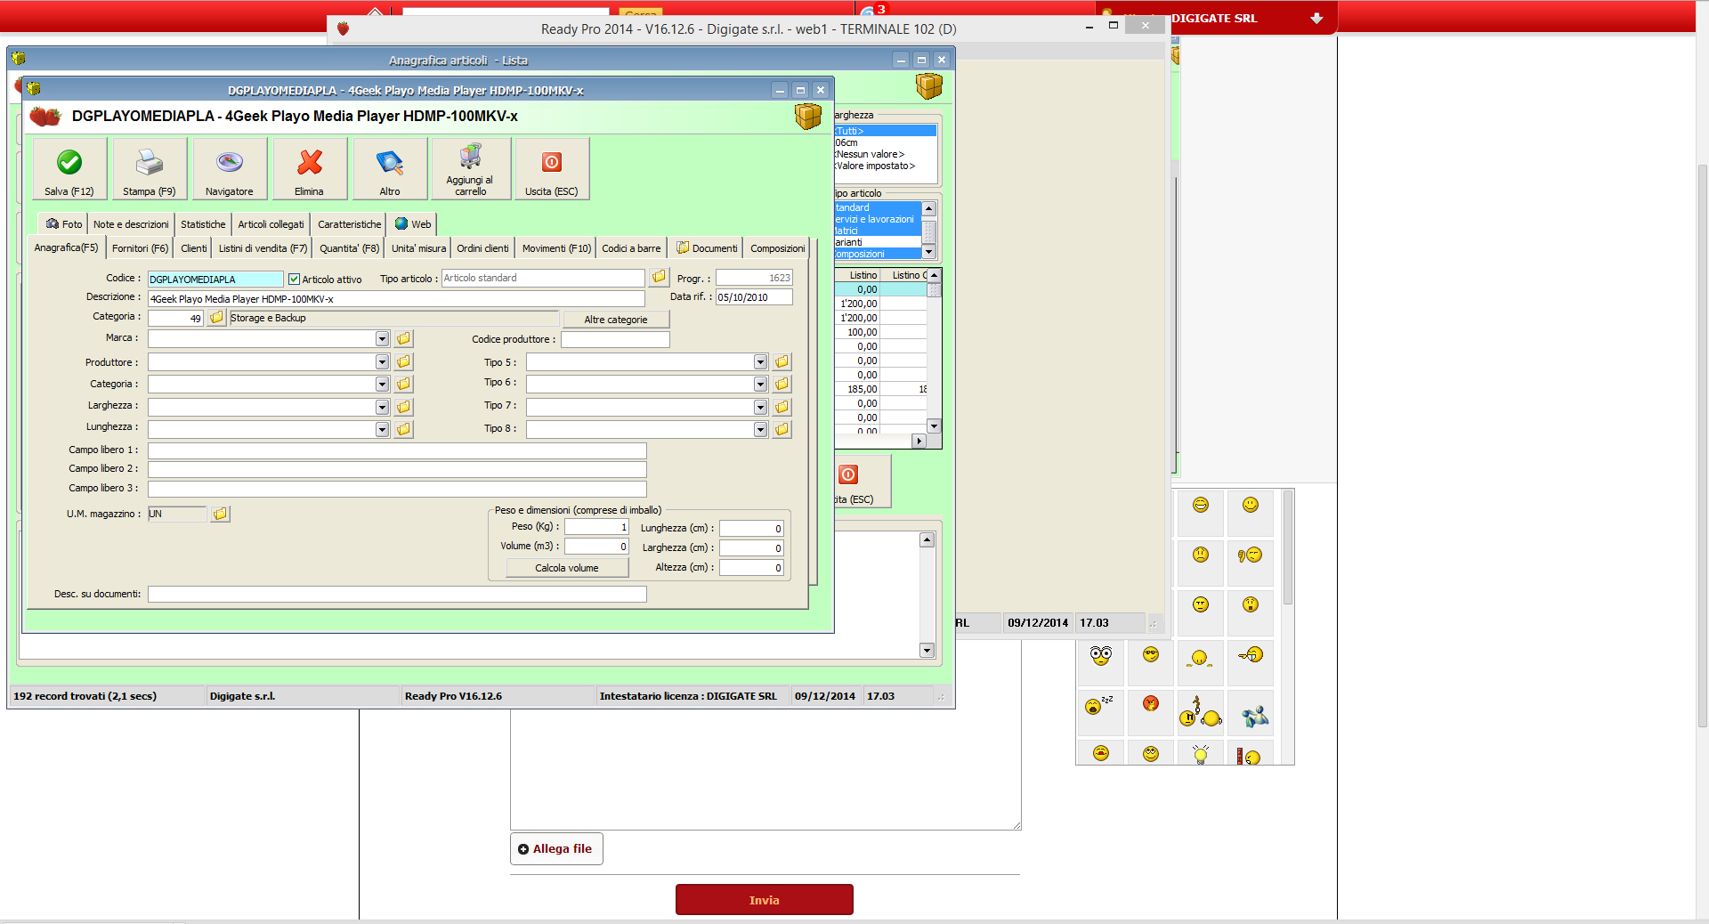This screenshot has width=1709, height=924.
Task: Open the Codici a barre tab
Action: (x=631, y=248)
